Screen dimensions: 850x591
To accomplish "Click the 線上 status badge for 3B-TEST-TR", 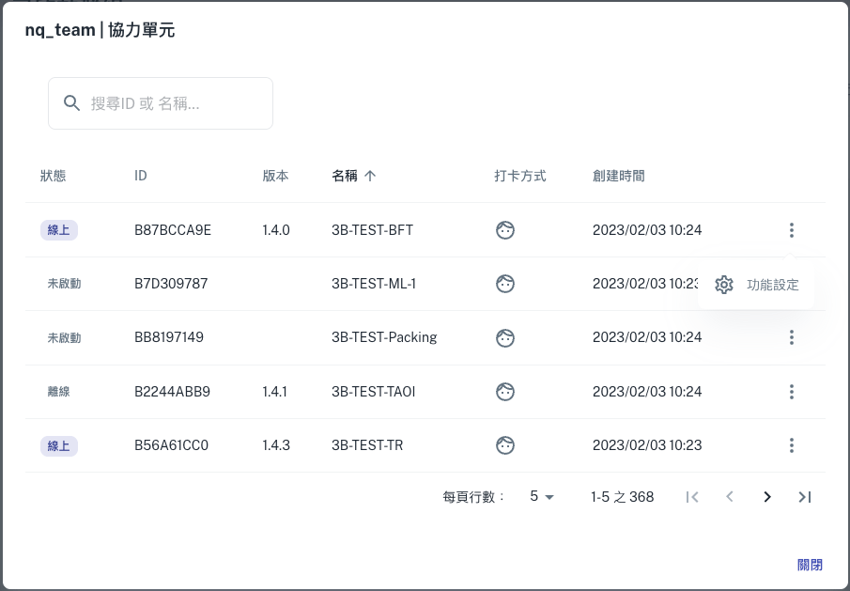I will coord(59,445).
